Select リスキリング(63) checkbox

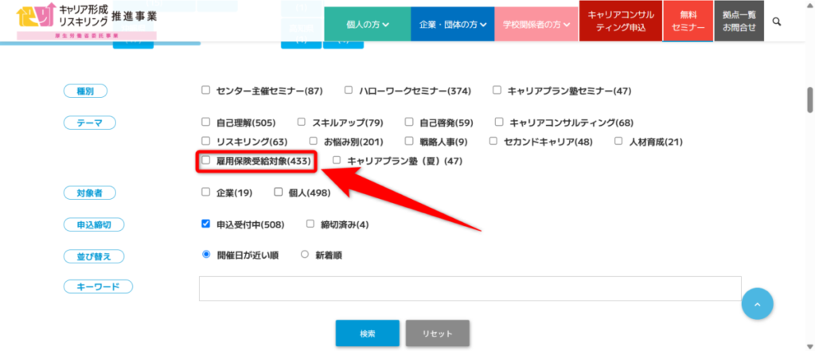pos(206,141)
